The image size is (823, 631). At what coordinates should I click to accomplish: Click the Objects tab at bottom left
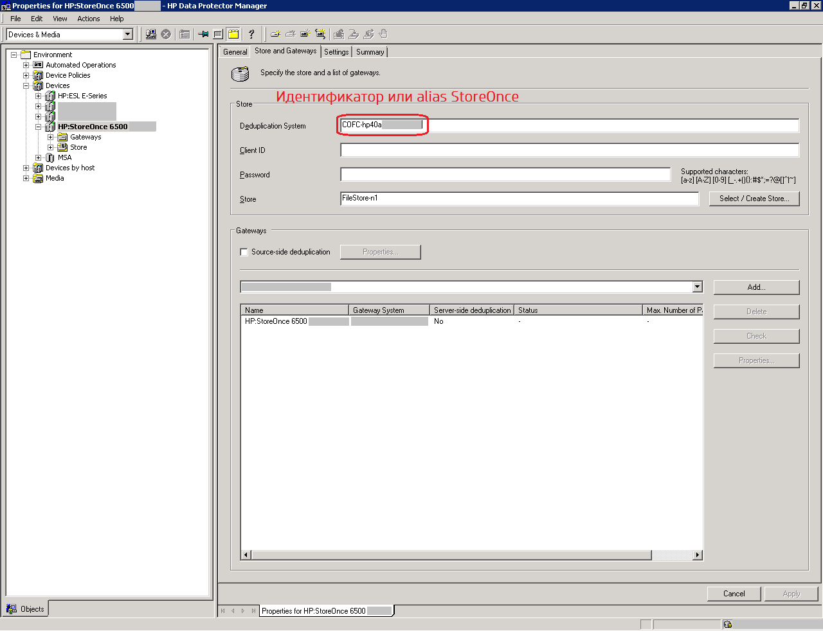[26, 609]
